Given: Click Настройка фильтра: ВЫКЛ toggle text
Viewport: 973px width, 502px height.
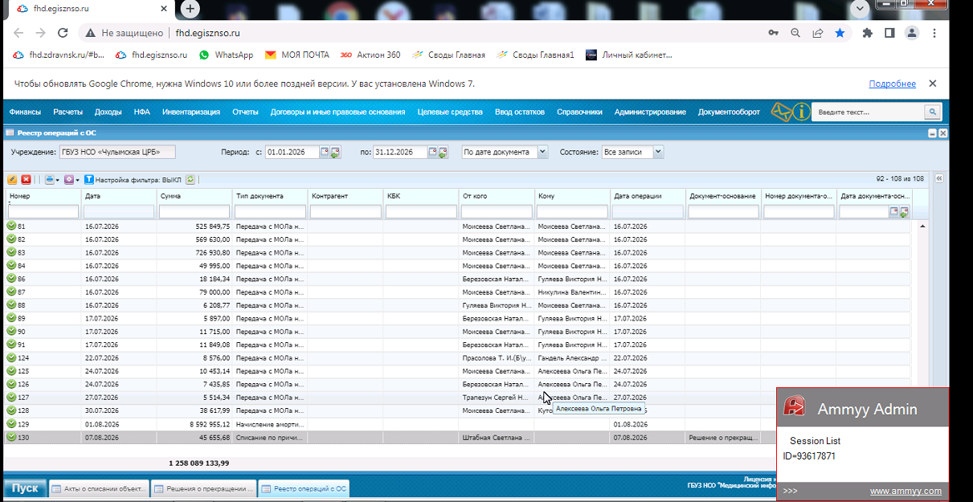Looking at the screenshot, I should 139,180.
